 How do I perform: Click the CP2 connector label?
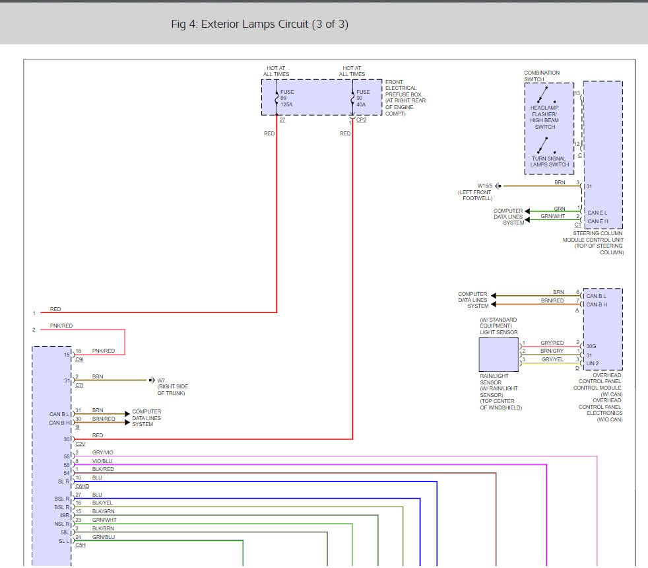pos(361,120)
